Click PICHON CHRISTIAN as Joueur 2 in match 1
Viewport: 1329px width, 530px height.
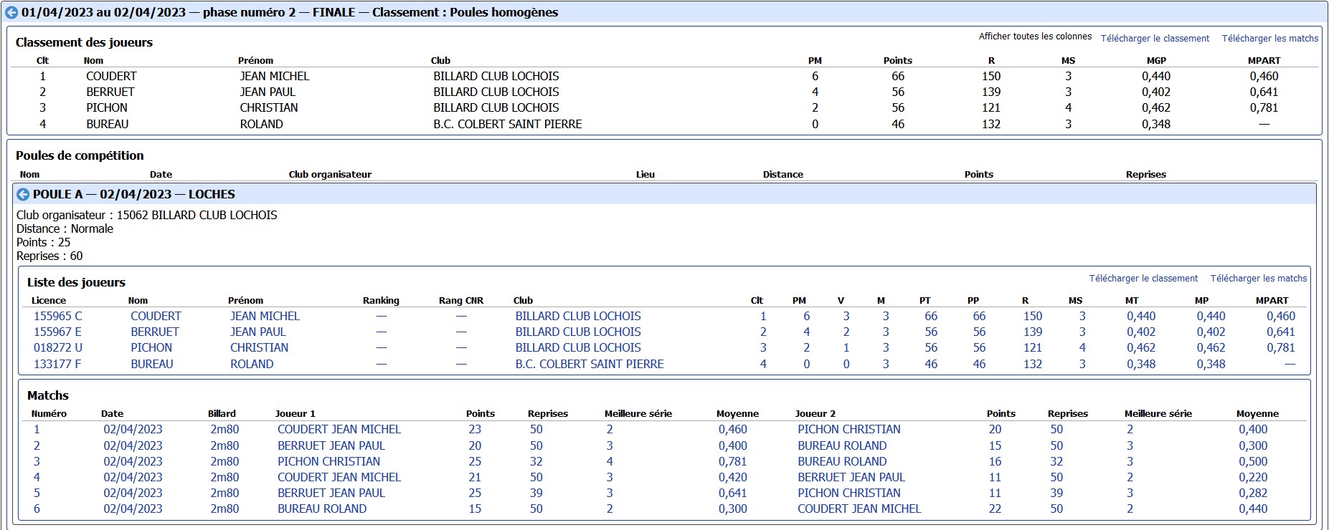click(849, 429)
